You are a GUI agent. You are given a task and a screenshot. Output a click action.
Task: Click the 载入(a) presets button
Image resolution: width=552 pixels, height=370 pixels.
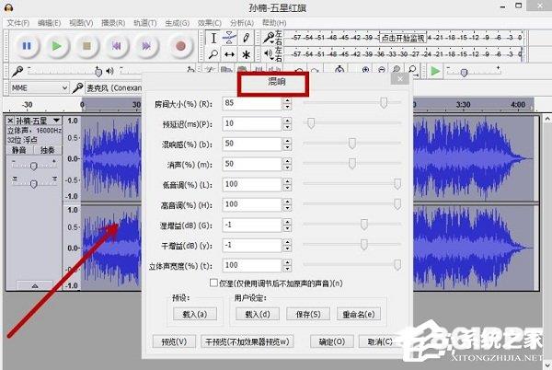[195, 314]
